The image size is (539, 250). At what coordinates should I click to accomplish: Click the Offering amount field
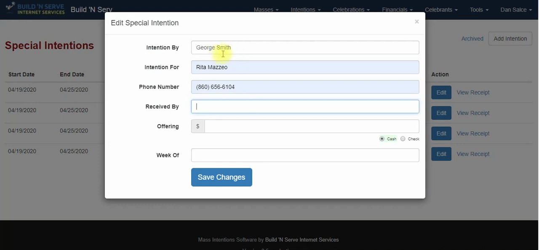tap(312, 126)
